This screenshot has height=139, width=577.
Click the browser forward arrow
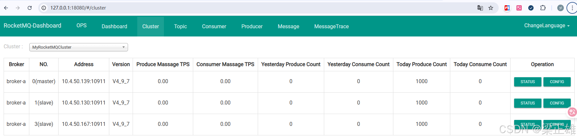(18, 8)
